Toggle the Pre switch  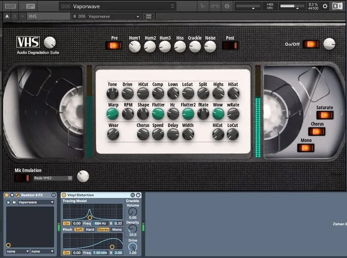[x=114, y=45]
